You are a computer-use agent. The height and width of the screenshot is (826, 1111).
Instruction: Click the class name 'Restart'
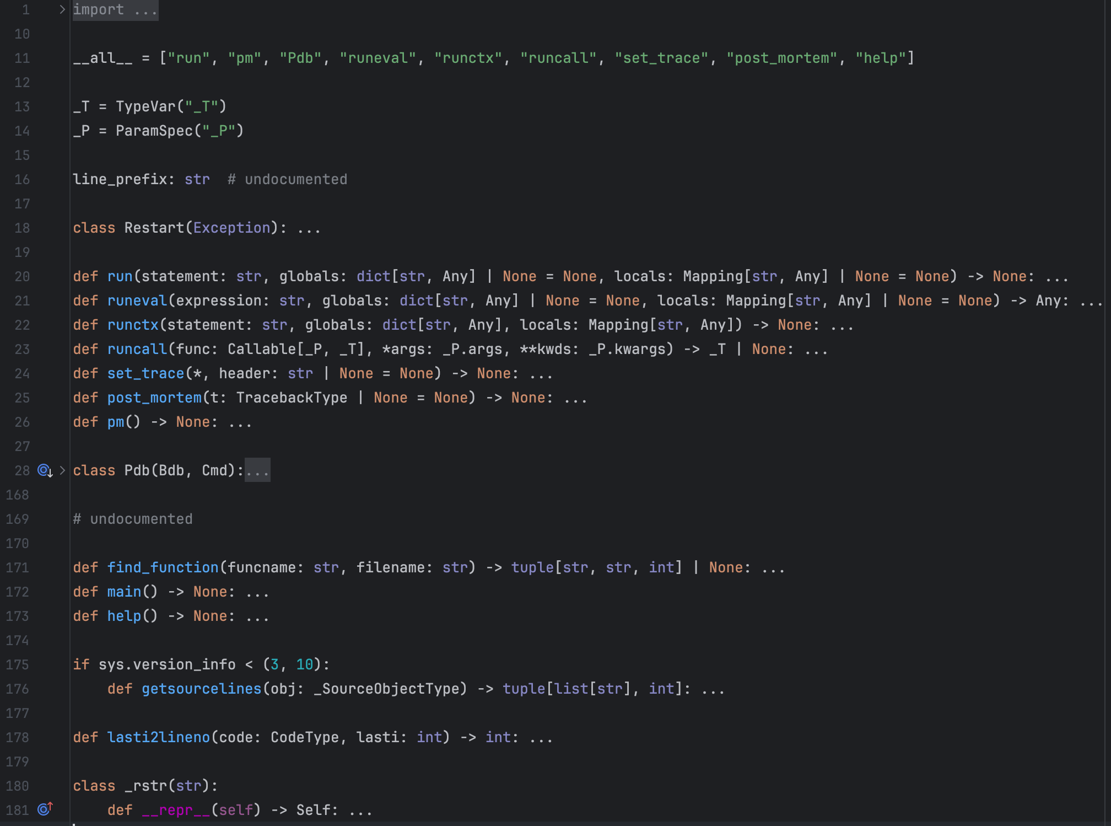pos(154,228)
